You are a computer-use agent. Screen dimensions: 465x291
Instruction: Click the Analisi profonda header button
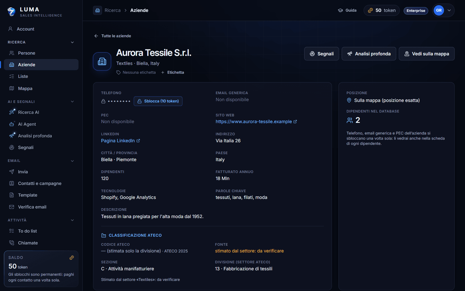point(369,54)
